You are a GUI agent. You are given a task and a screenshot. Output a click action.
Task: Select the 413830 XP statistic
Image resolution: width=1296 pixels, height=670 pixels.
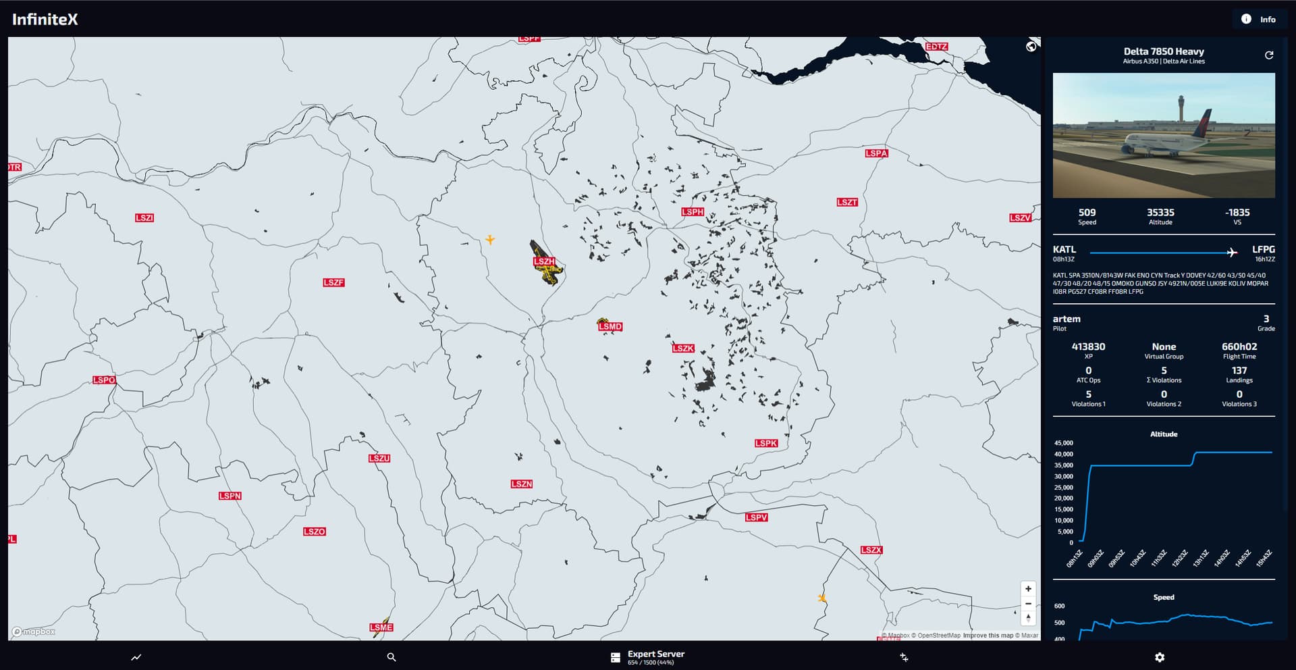coord(1088,346)
